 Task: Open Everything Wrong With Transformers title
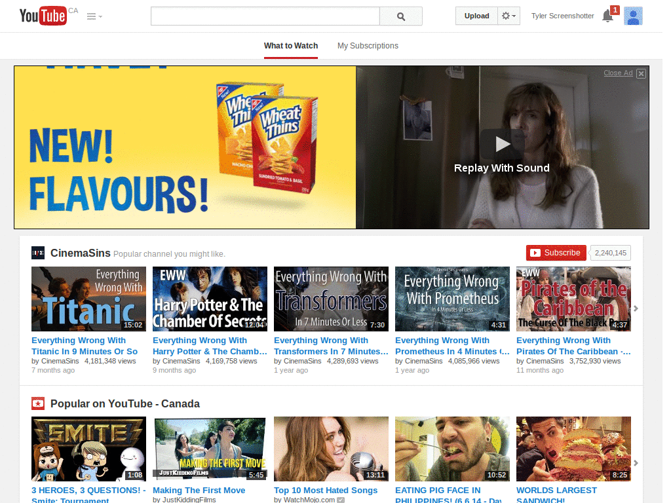pos(331,346)
